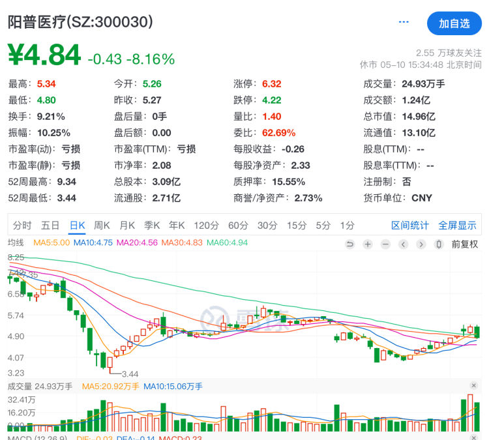Click the 货币单位 value CNY

[422, 198]
